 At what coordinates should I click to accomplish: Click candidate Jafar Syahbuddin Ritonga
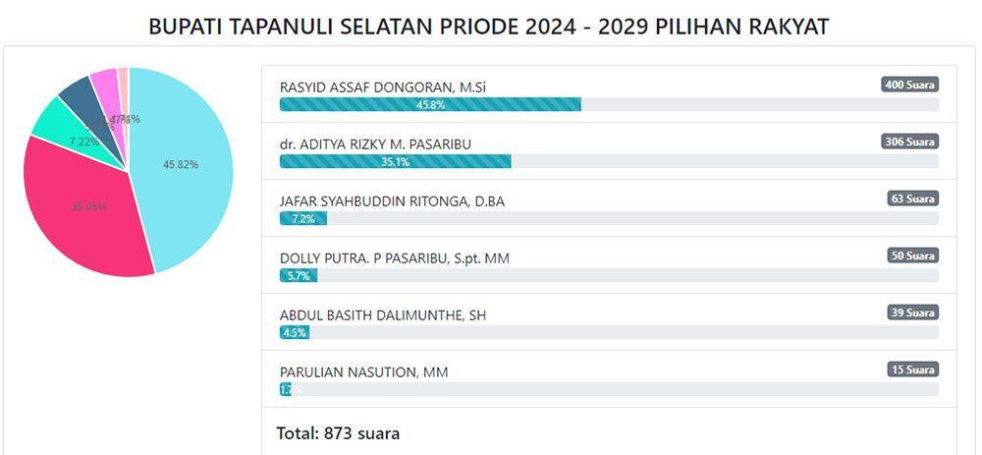(392, 201)
